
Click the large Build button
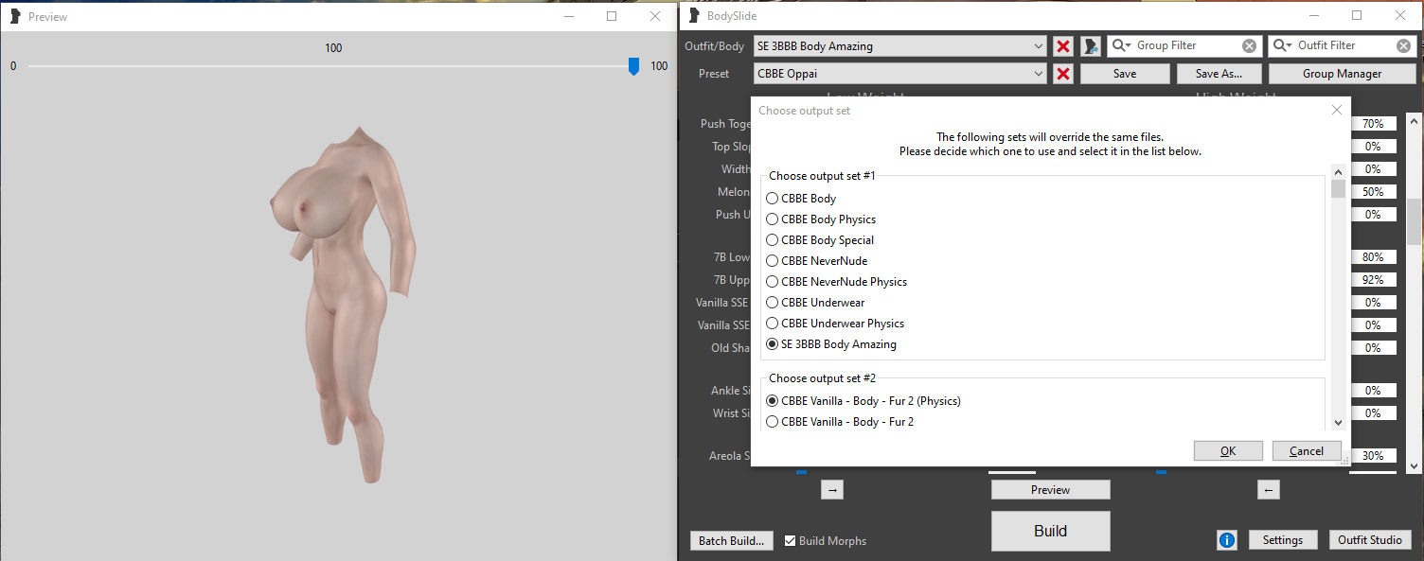[1051, 531]
